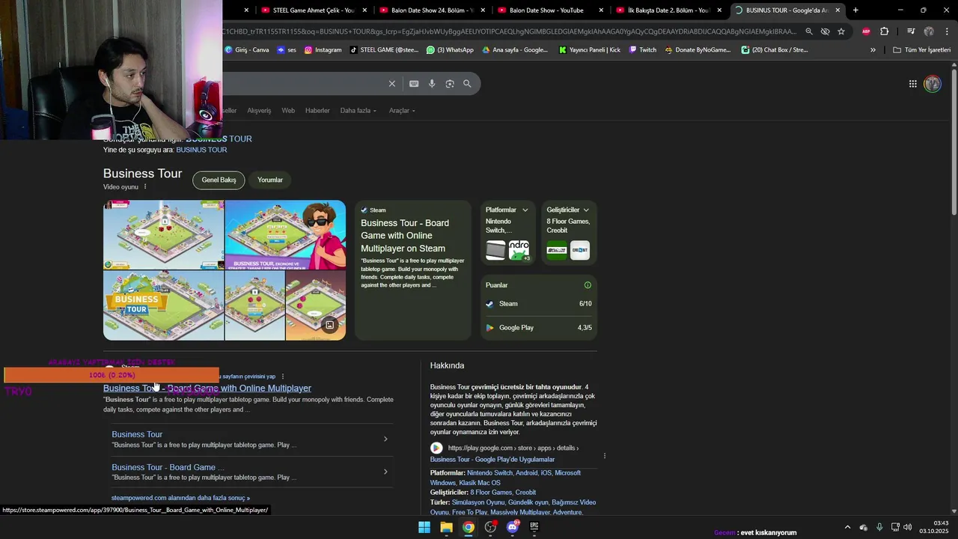Image resolution: width=958 pixels, height=539 pixels.
Task: Open the Google Play 4,3/5 rating row
Action: click(539, 328)
